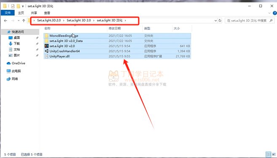Maximize the set.a.light 3D 汉化 window
This screenshot has width=277, height=158.
(261, 6)
